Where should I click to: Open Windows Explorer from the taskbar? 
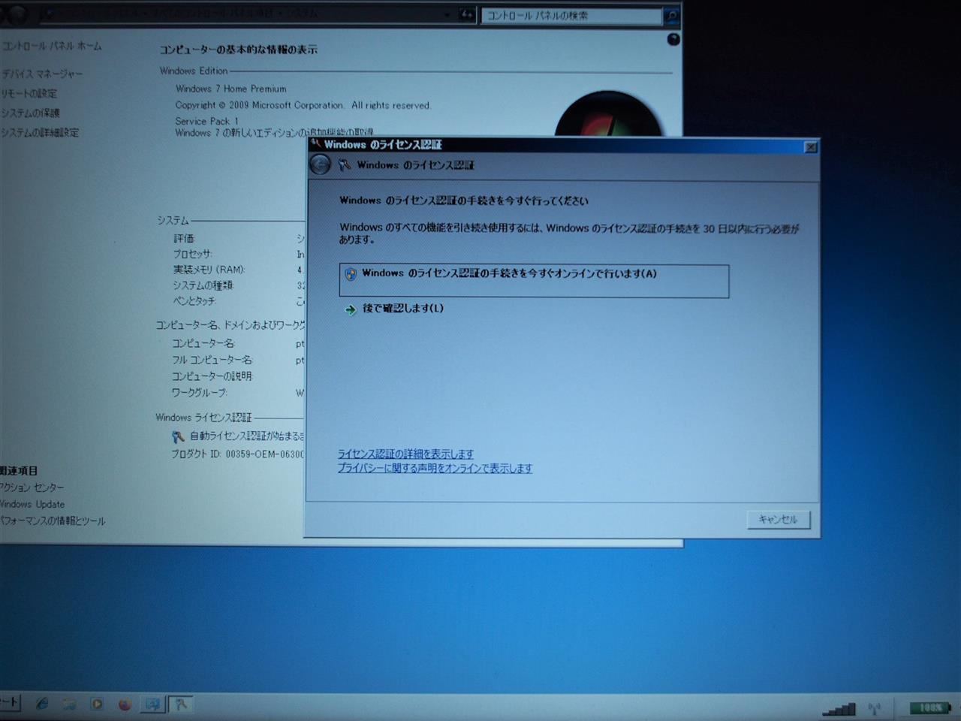pyautogui.click(x=70, y=704)
